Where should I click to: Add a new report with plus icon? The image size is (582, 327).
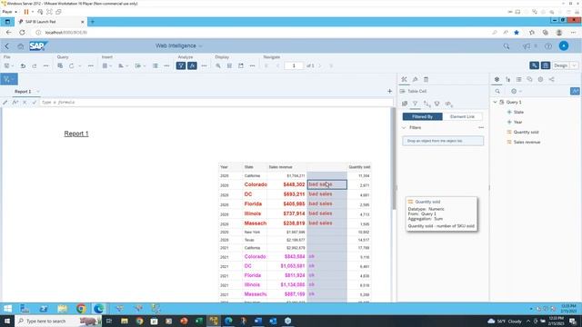(389, 91)
